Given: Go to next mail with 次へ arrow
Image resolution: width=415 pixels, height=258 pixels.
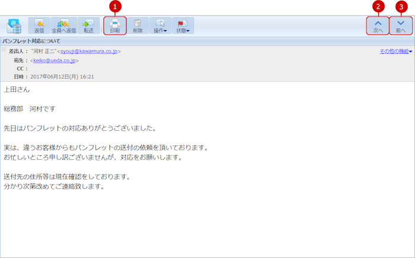Looking at the screenshot, I should click(378, 25).
